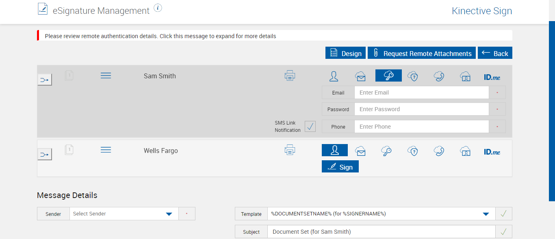Click the Message Details heading
The width and height of the screenshot is (555, 239).
tap(67, 195)
